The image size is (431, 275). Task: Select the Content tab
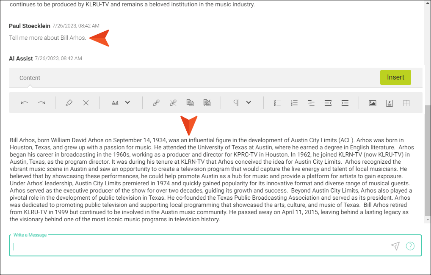point(30,78)
